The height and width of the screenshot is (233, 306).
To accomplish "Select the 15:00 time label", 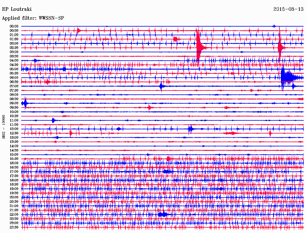I will (x=14, y=154).
